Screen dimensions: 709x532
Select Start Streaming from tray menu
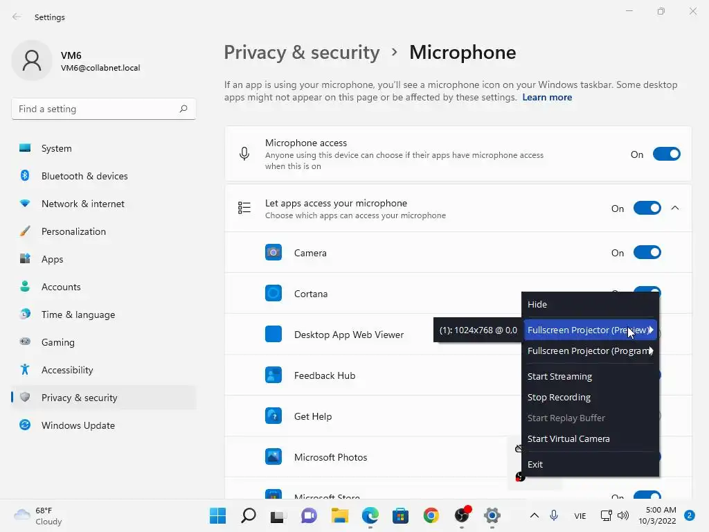[590, 376]
